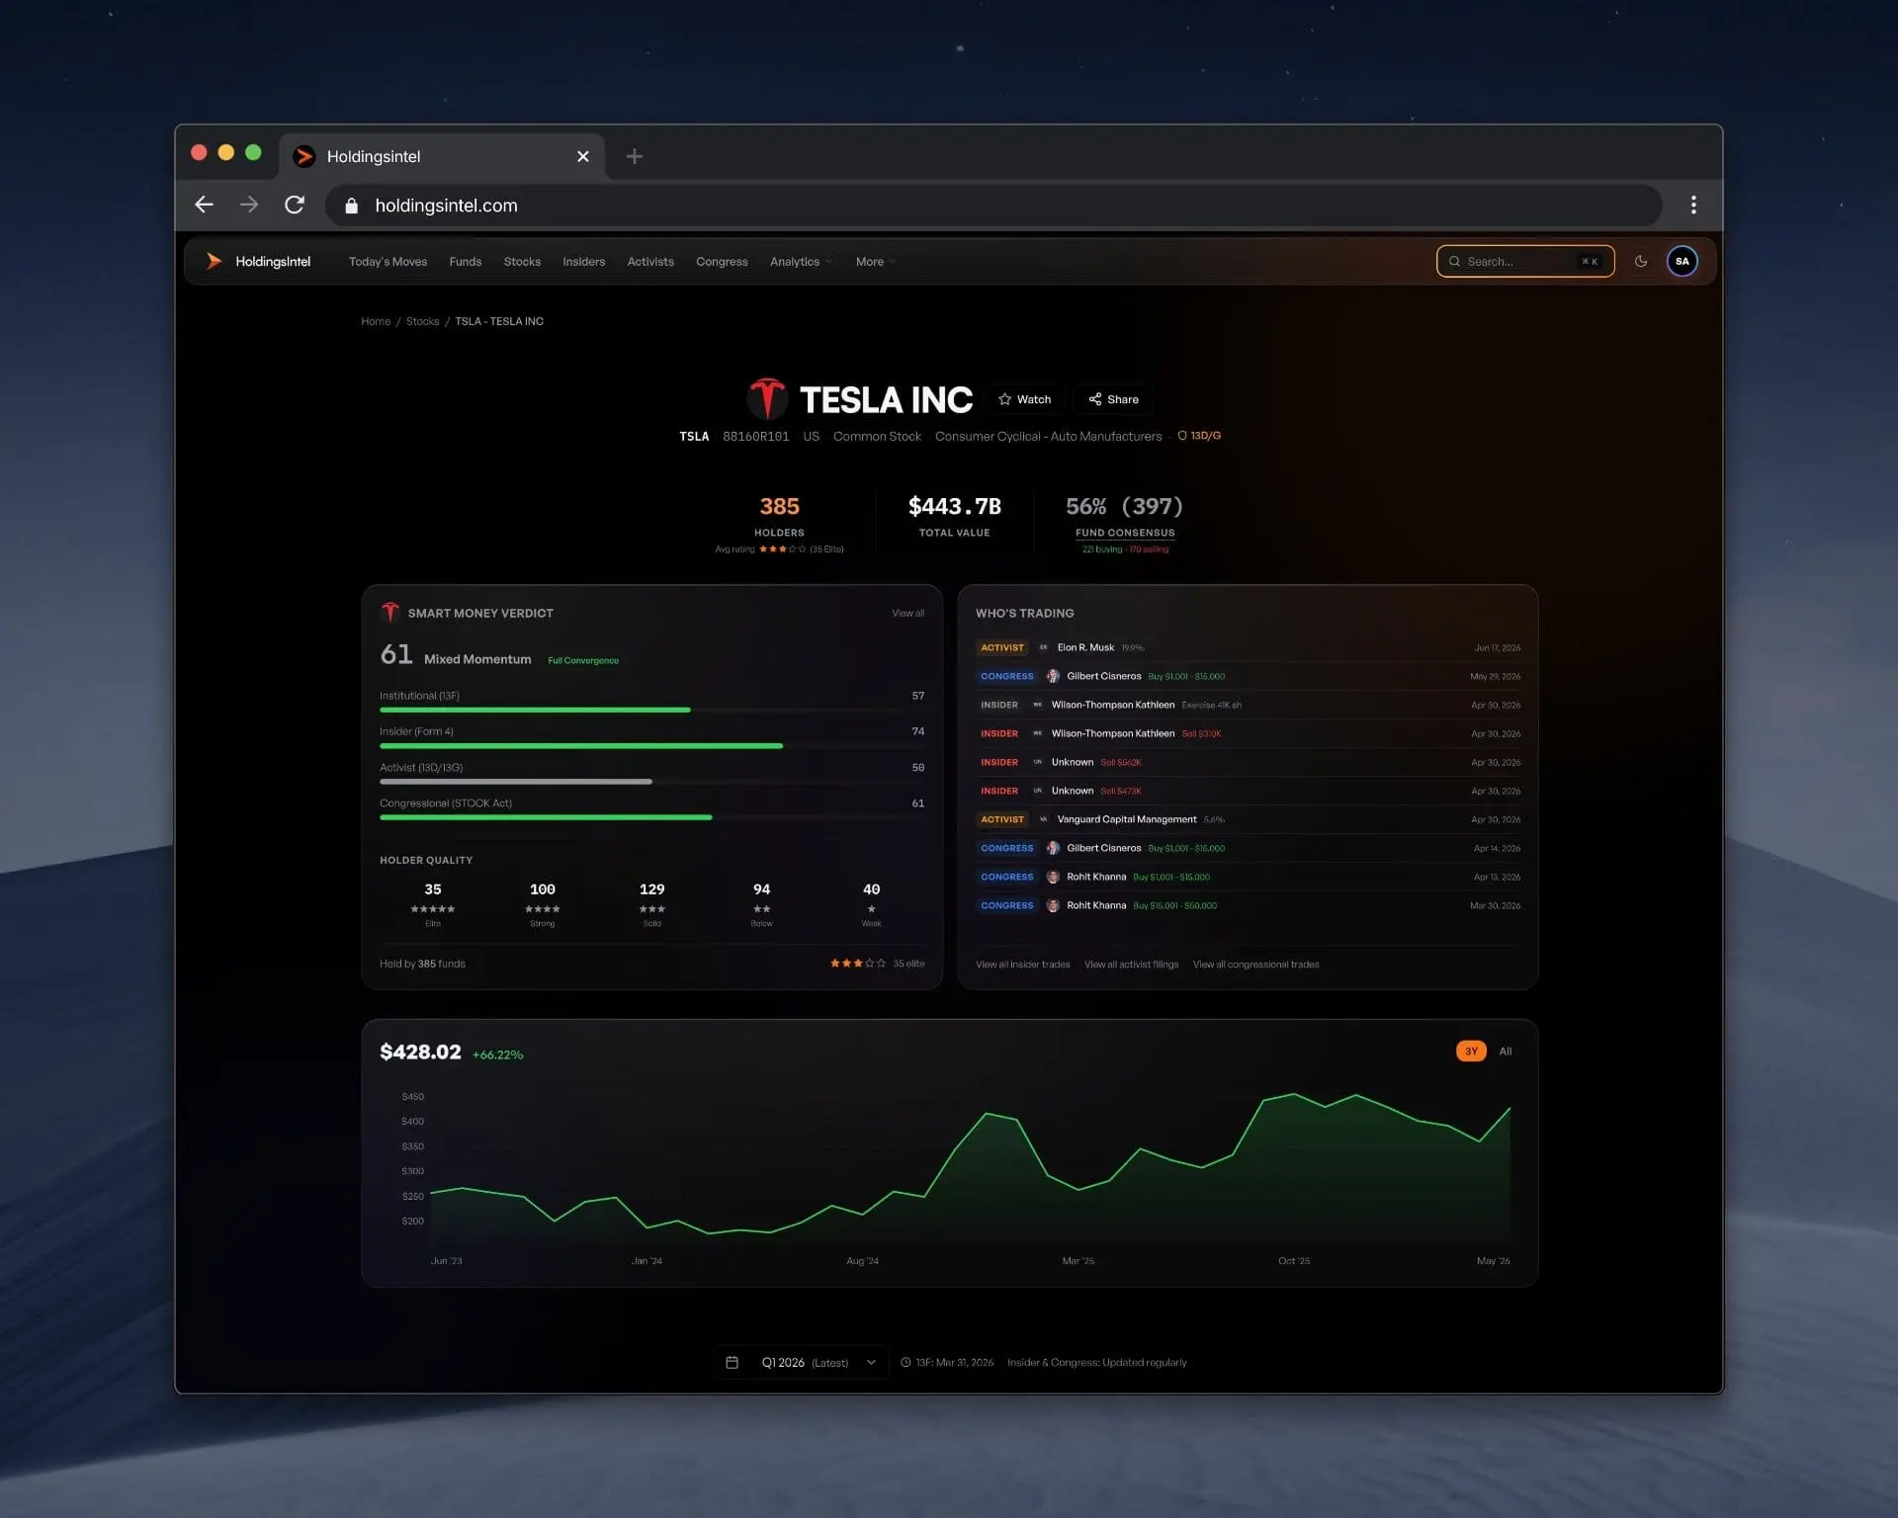Open the Stocks nav item
Screen dimensions: 1898x1518
522,262
